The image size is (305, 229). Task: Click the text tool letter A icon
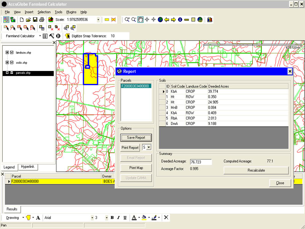coord(38,218)
